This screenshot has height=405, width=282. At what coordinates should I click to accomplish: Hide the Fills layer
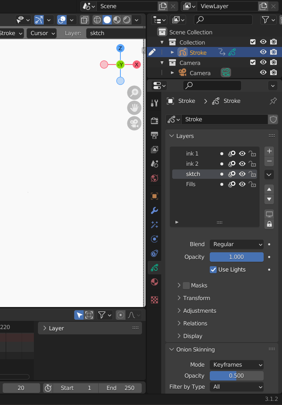[242, 184]
